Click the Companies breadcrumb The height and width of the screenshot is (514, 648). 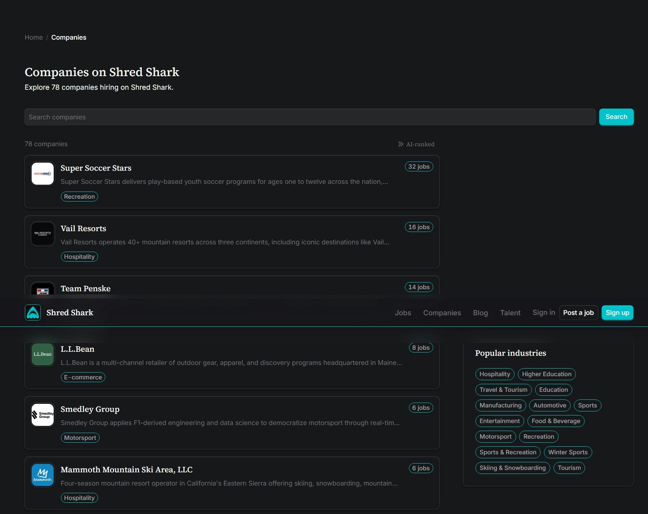click(69, 37)
